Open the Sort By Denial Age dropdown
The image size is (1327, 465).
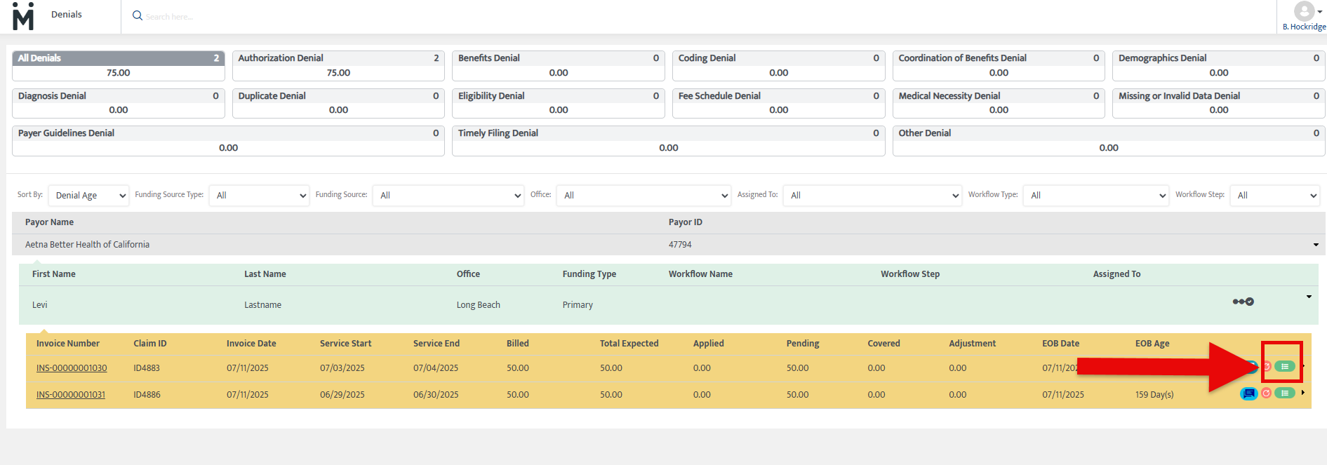pyautogui.click(x=89, y=196)
